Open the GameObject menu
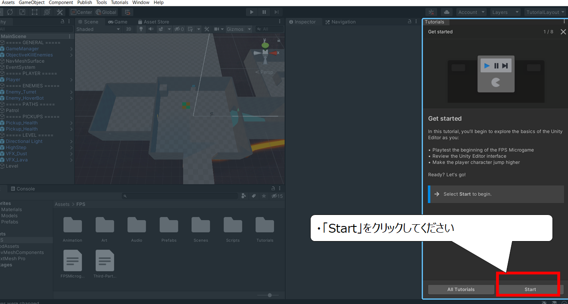568x304 pixels. (32, 3)
